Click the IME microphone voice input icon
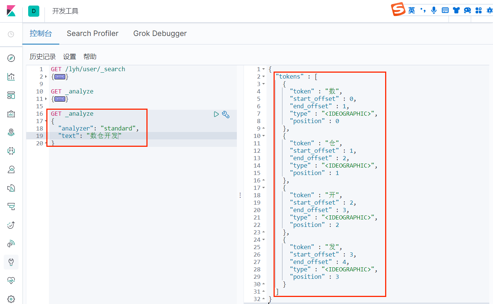Screen dimensions: 493x304 pos(434,10)
